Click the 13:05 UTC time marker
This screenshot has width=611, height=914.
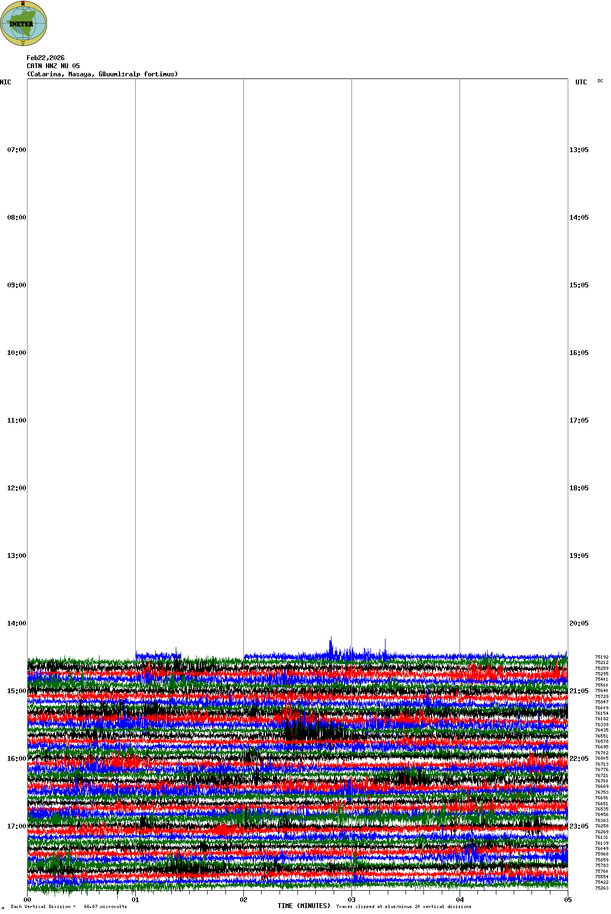579,150
